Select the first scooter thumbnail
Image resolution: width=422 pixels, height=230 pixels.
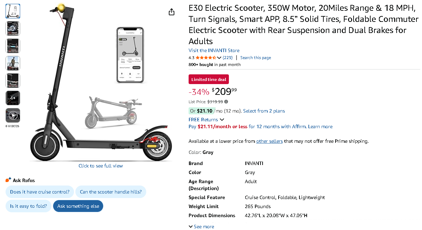(13, 11)
